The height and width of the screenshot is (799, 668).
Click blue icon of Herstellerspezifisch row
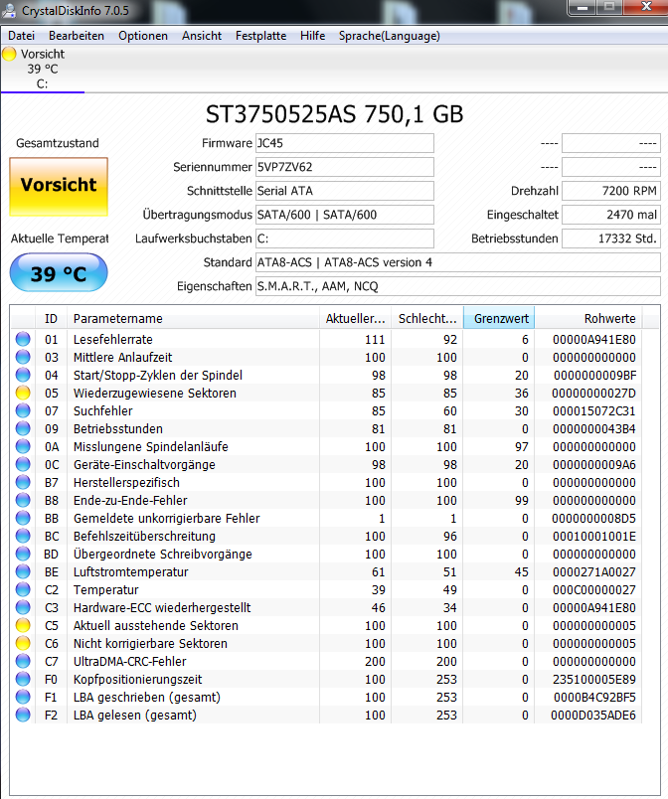(23, 482)
